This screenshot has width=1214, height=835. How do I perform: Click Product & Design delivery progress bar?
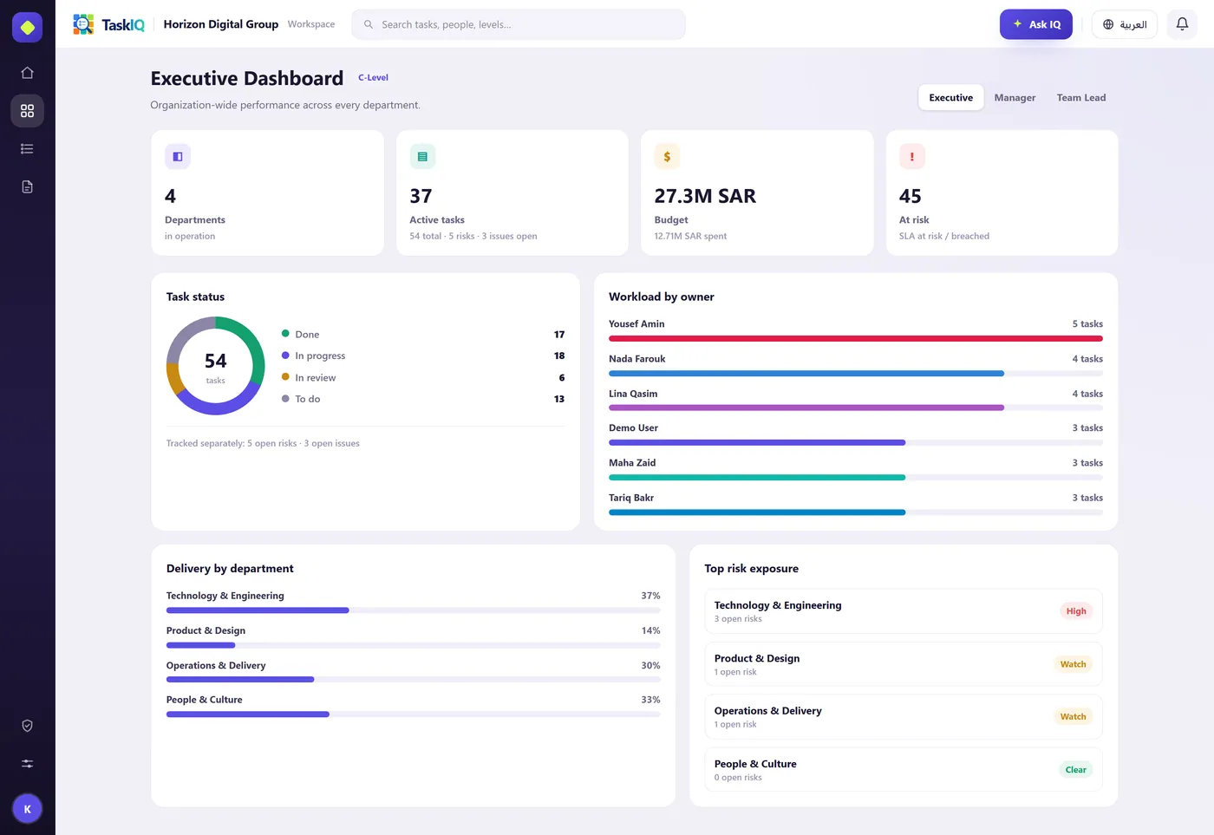[414, 645]
